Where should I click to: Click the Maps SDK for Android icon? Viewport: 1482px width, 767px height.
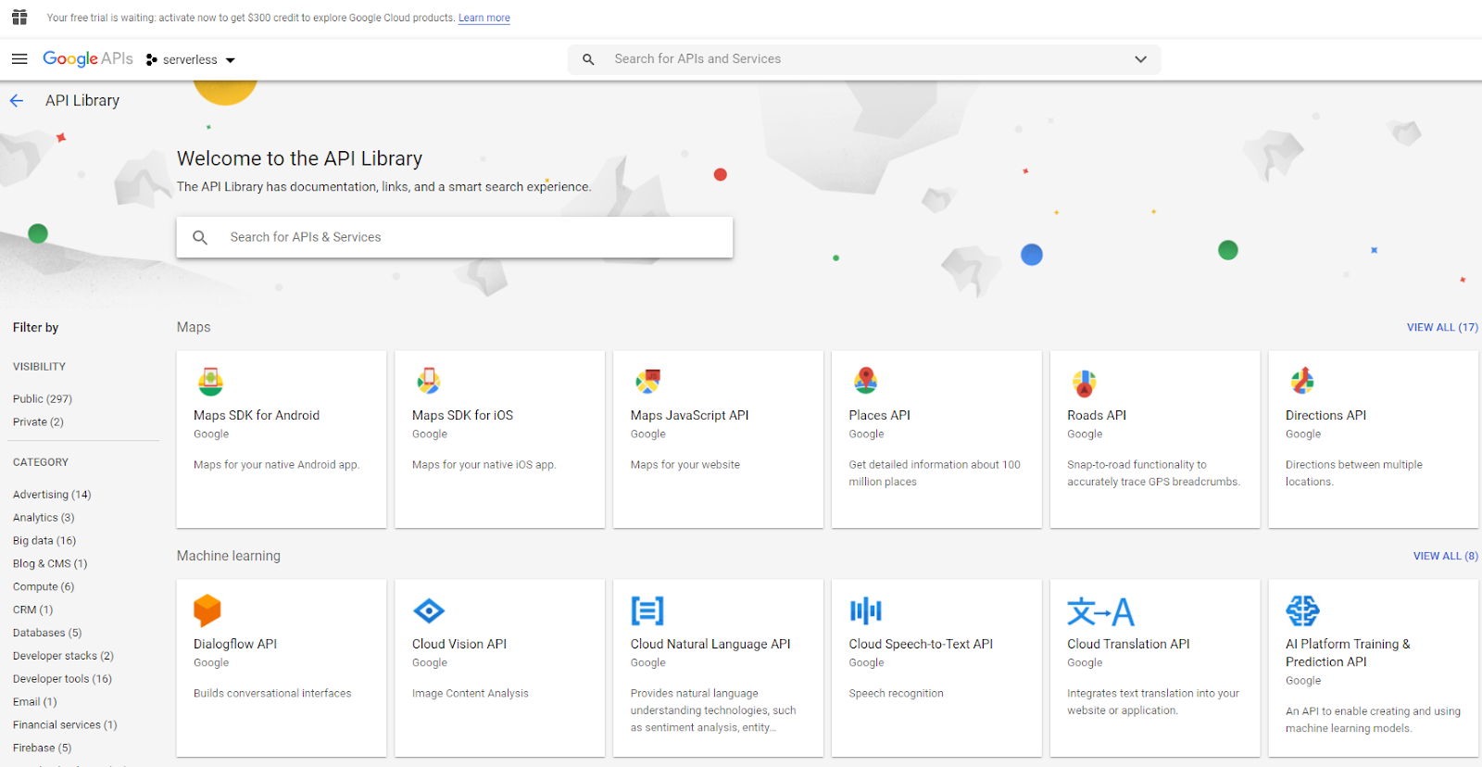(210, 381)
